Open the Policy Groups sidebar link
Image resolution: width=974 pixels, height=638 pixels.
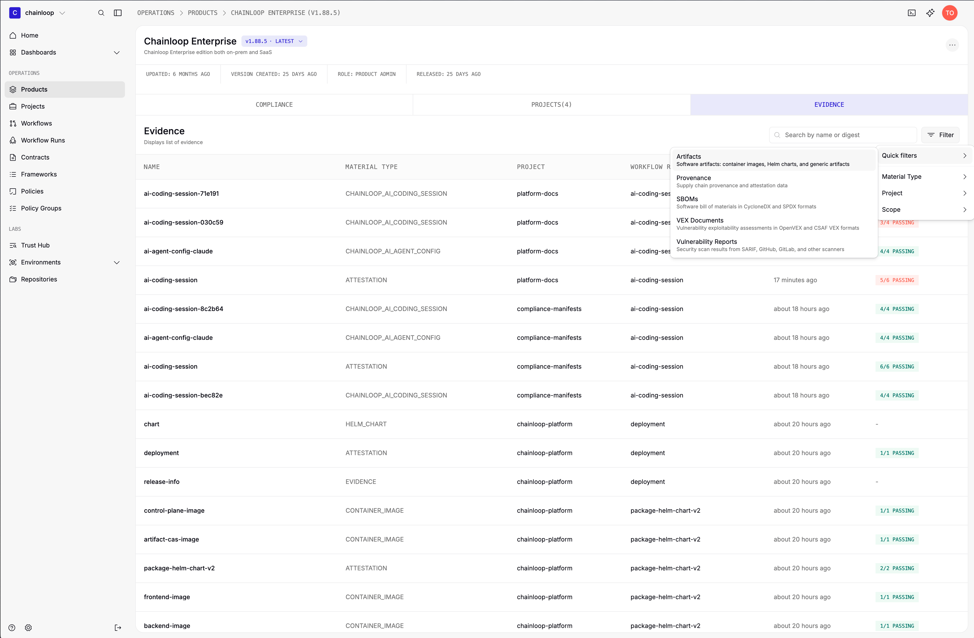65,208
